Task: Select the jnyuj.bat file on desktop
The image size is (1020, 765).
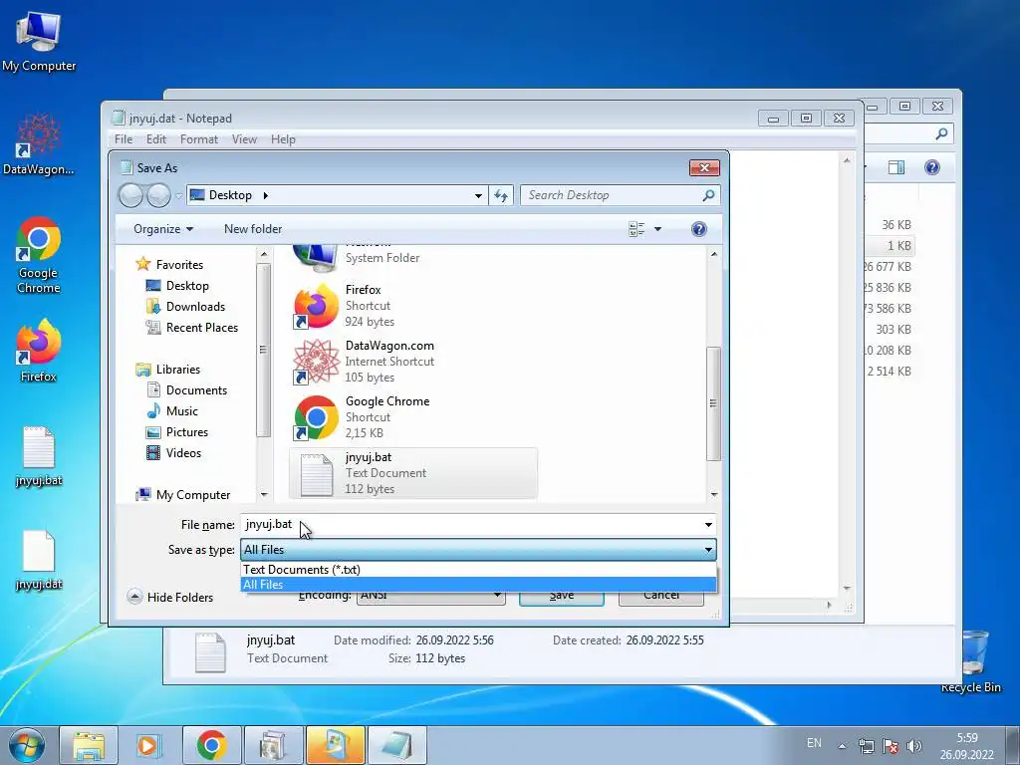Action: [39, 456]
